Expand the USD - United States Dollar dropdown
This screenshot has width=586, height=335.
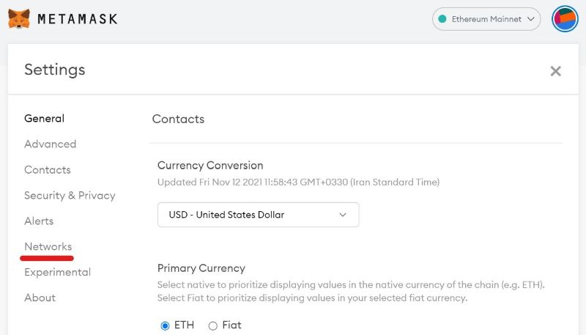pyautogui.click(x=258, y=215)
